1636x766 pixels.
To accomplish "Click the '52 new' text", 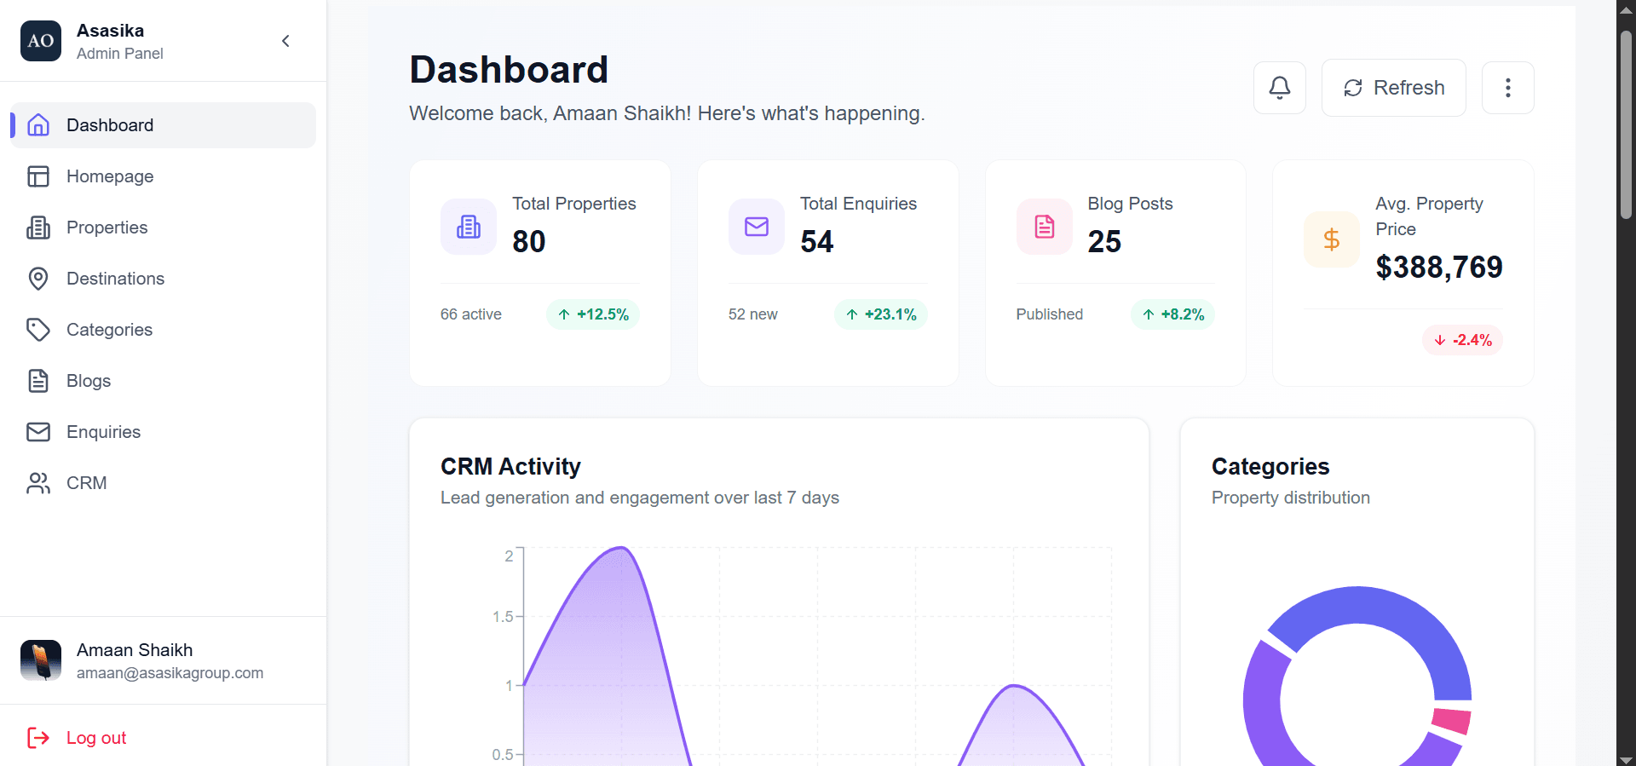I will [753, 314].
